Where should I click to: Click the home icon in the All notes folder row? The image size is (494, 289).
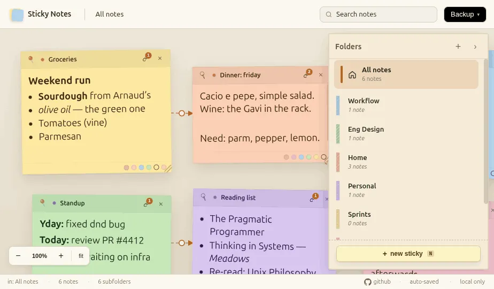[x=352, y=75]
